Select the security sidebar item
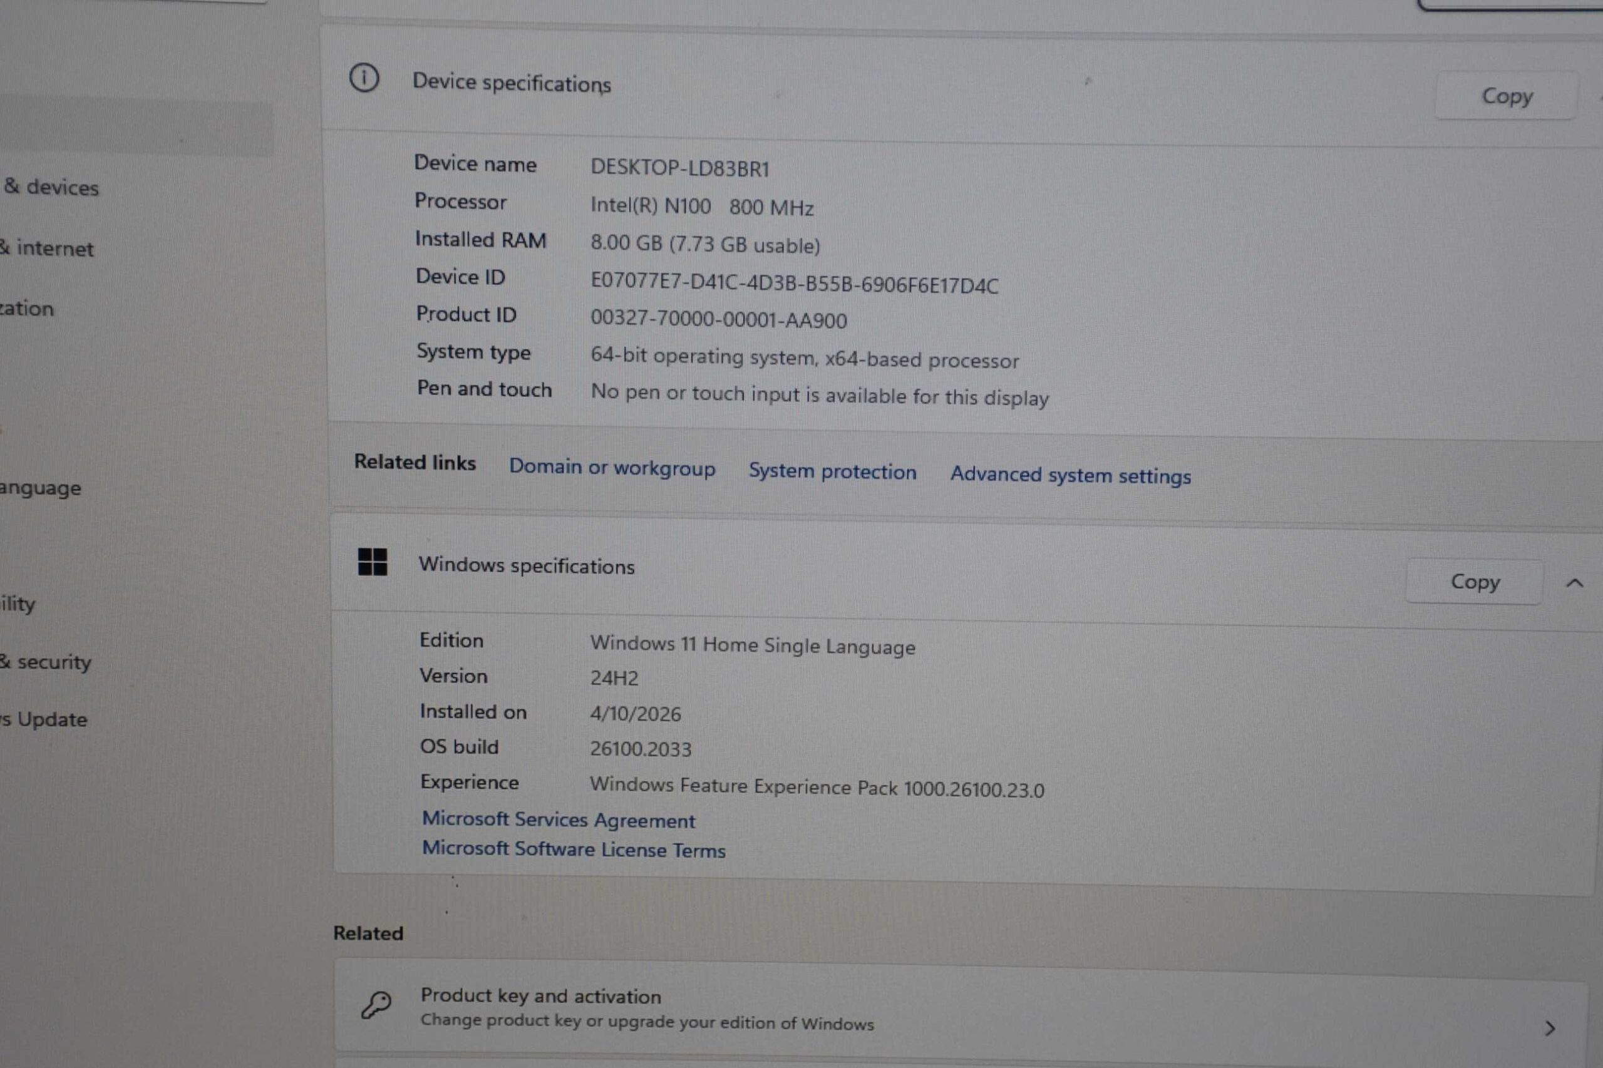The image size is (1603, 1068). [46, 661]
